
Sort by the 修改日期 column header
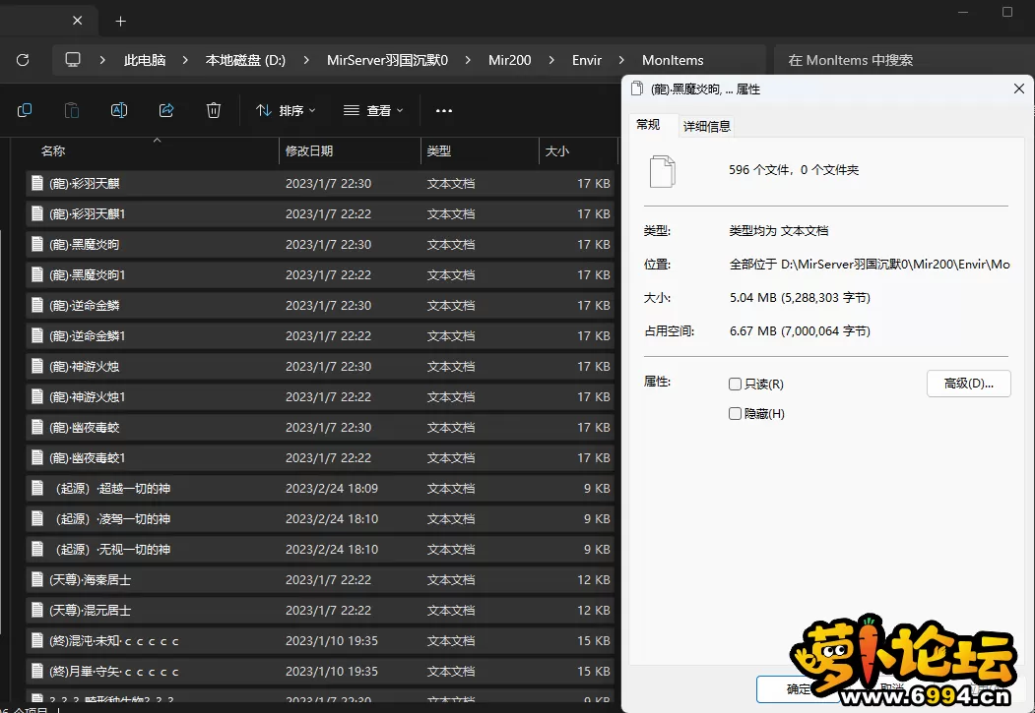309,151
